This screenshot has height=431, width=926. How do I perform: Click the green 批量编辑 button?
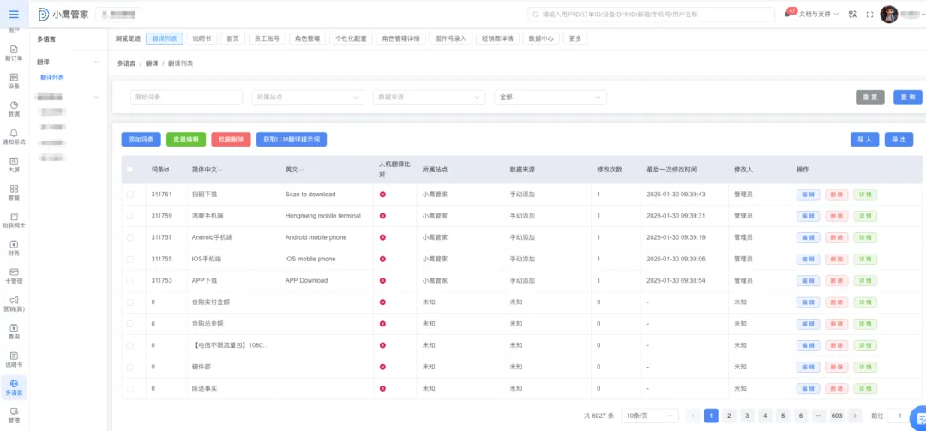pos(185,139)
